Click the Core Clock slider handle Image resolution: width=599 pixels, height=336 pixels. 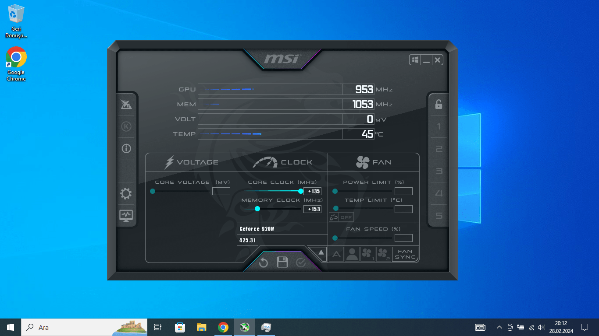301,191
